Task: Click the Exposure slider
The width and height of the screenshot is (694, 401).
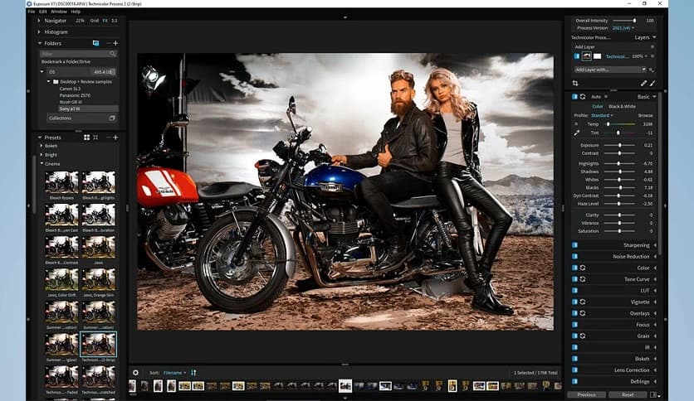Action: pyautogui.click(x=619, y=145)
